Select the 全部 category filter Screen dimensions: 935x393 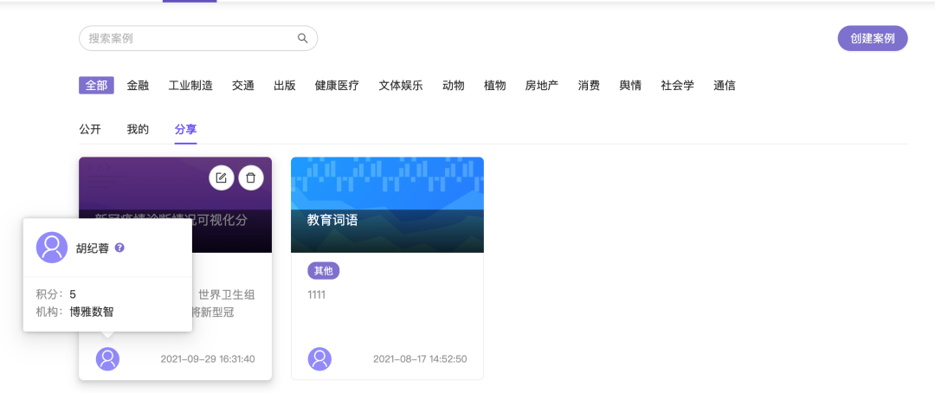coord(96,86)
